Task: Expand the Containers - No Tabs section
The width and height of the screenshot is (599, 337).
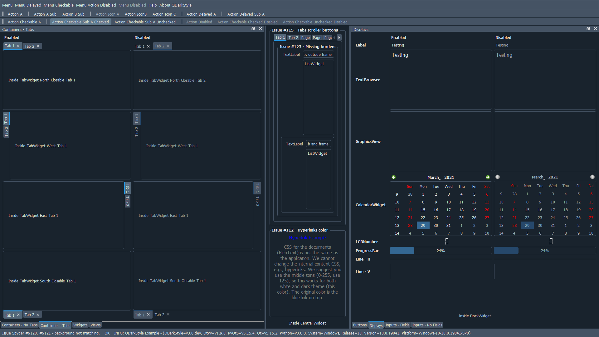Action: click(x=19, y=325)
